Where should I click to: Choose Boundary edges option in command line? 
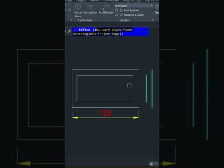coord(108,30)
